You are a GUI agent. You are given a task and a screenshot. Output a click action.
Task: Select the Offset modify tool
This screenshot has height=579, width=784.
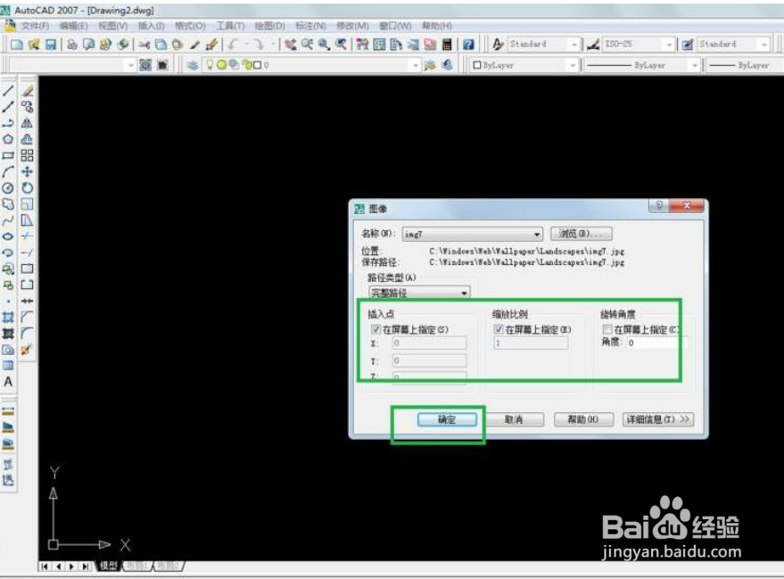pyautogui.click(x=27, y=139)
